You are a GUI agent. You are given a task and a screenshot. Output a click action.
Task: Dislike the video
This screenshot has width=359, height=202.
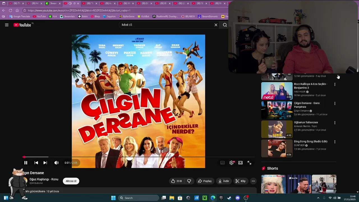click(189, 181)
